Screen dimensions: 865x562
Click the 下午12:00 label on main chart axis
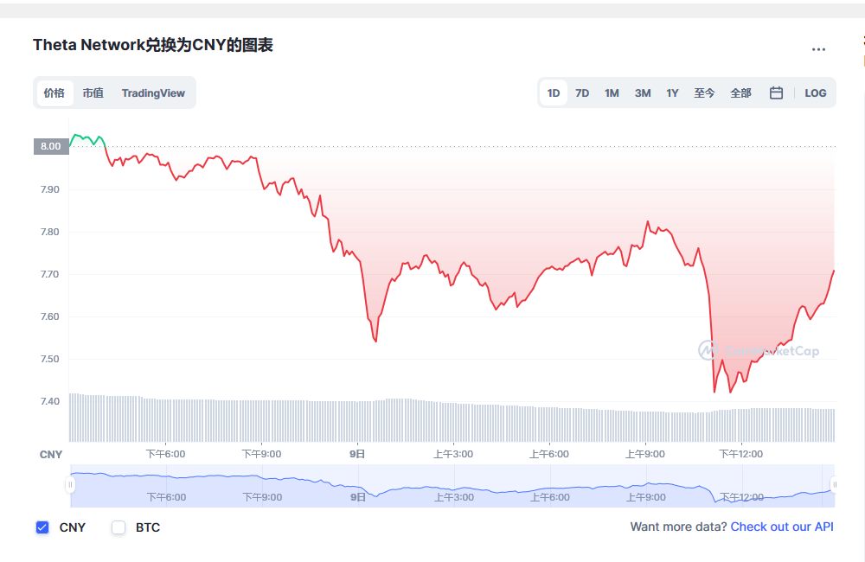tap(741, 454)
